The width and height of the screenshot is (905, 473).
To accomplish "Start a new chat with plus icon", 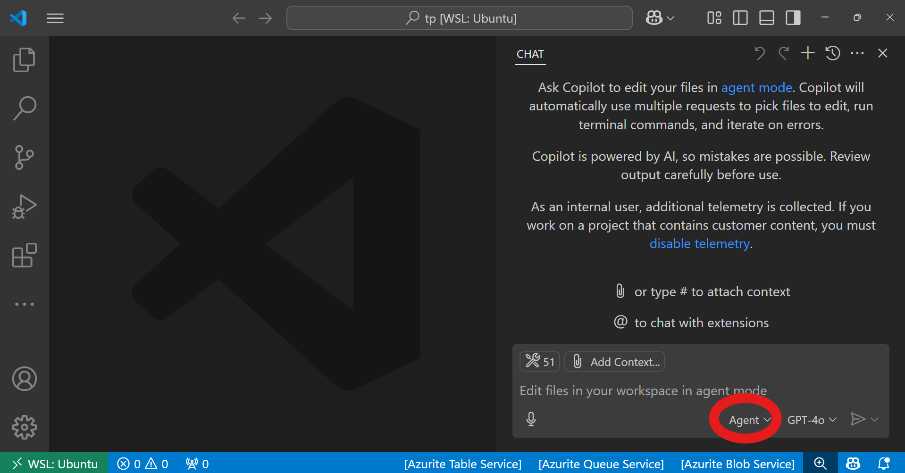I will tap(808, 53).
